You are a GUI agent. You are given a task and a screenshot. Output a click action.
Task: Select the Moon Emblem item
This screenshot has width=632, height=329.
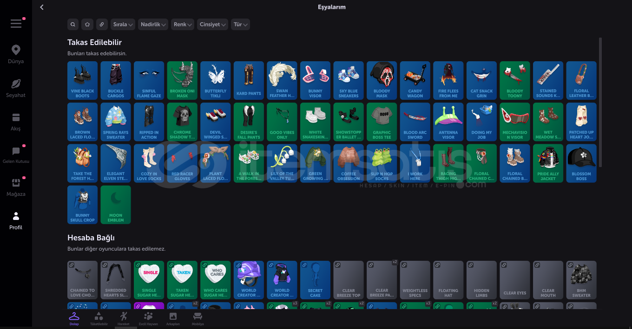pyautogui.click(x=116, y=205)
